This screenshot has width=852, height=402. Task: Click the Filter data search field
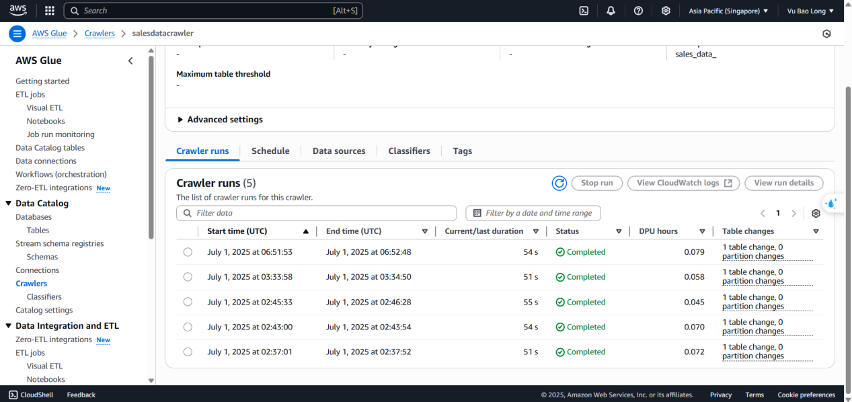coord(317,213)
